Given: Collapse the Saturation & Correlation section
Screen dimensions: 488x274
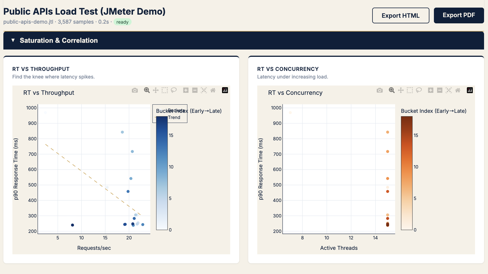Looking at the screenshot, I should click(244, 41).
